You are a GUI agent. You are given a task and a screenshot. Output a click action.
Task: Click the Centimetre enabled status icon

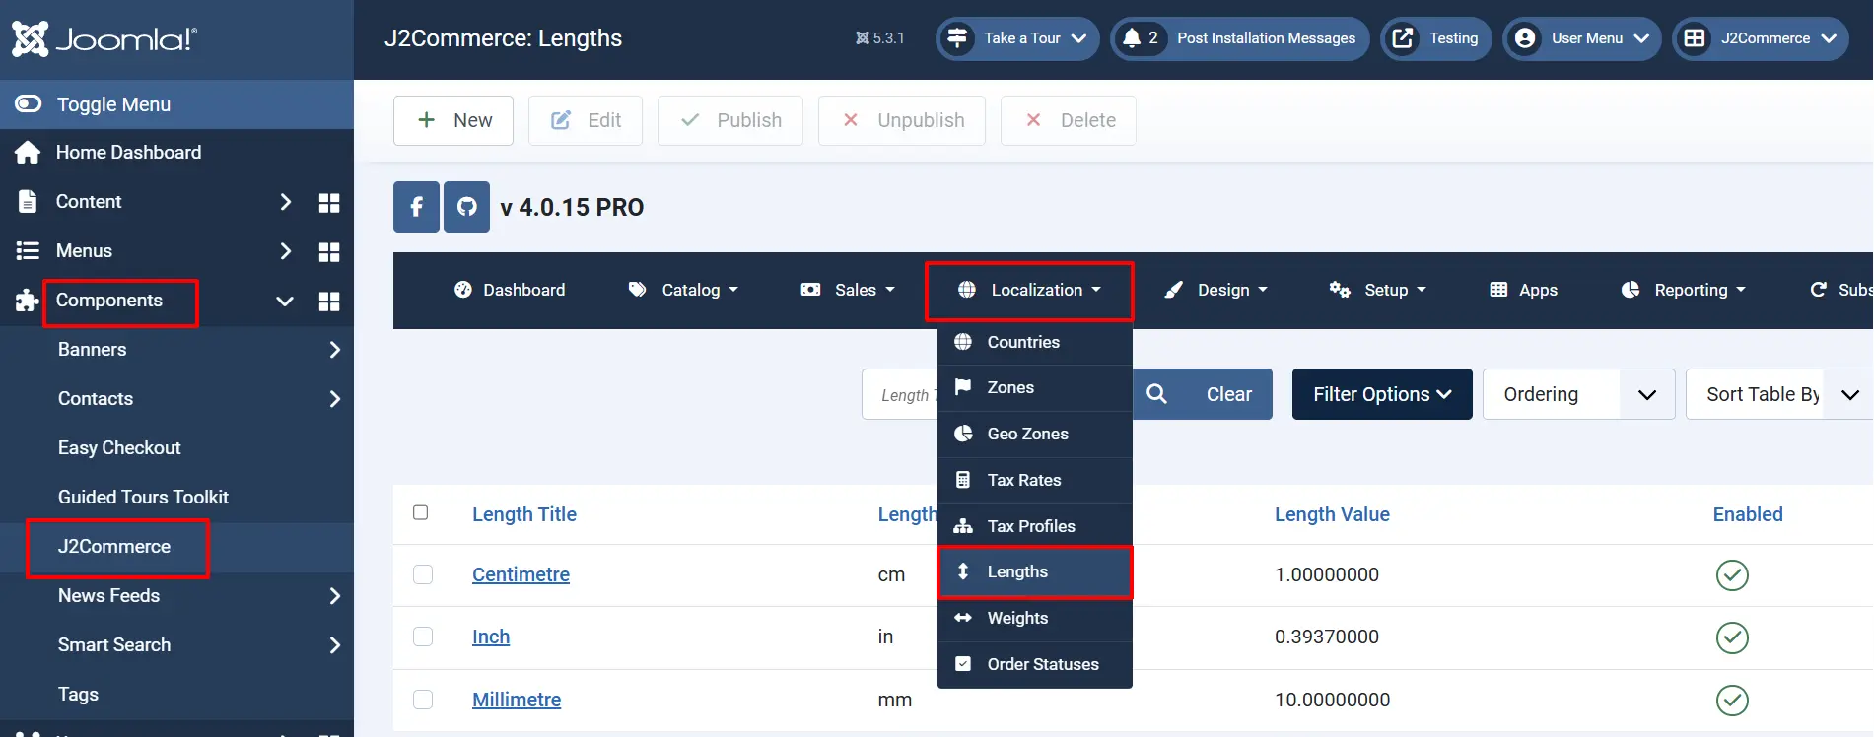[x=1732, y=574]
